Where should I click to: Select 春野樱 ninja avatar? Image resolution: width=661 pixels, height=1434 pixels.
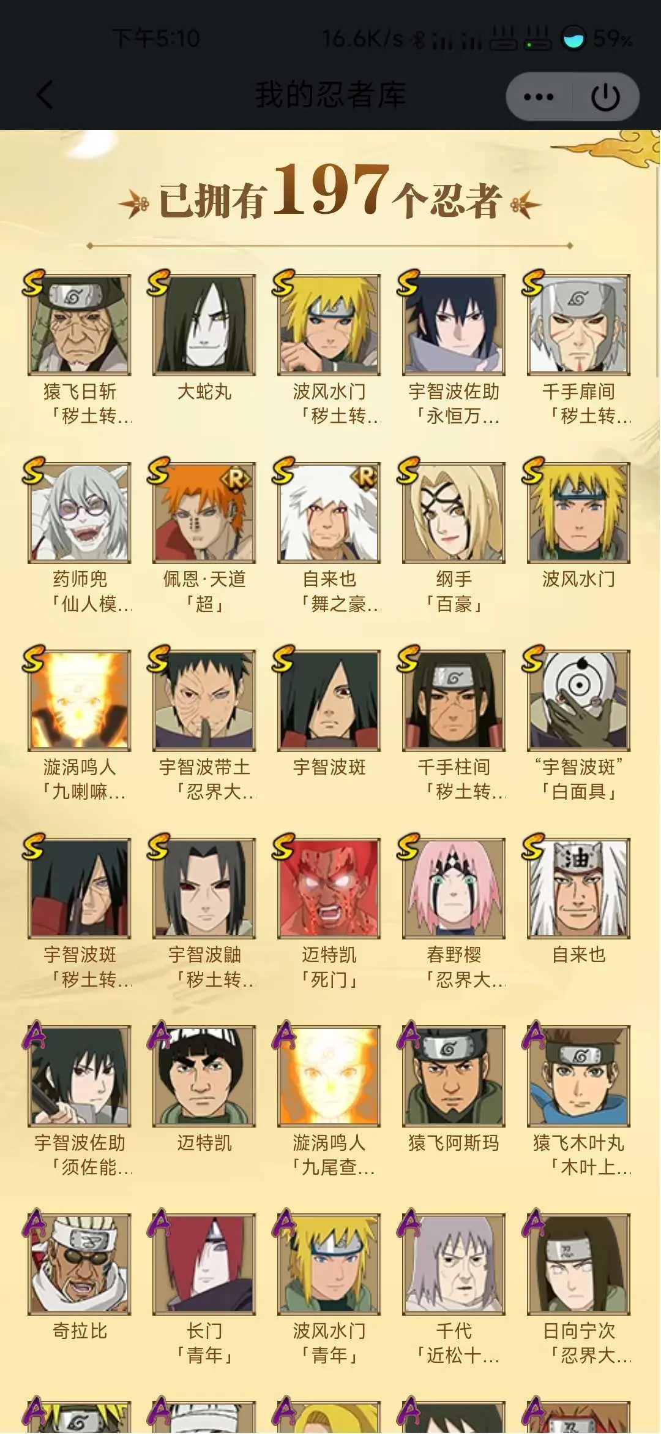tap(454, 889)
